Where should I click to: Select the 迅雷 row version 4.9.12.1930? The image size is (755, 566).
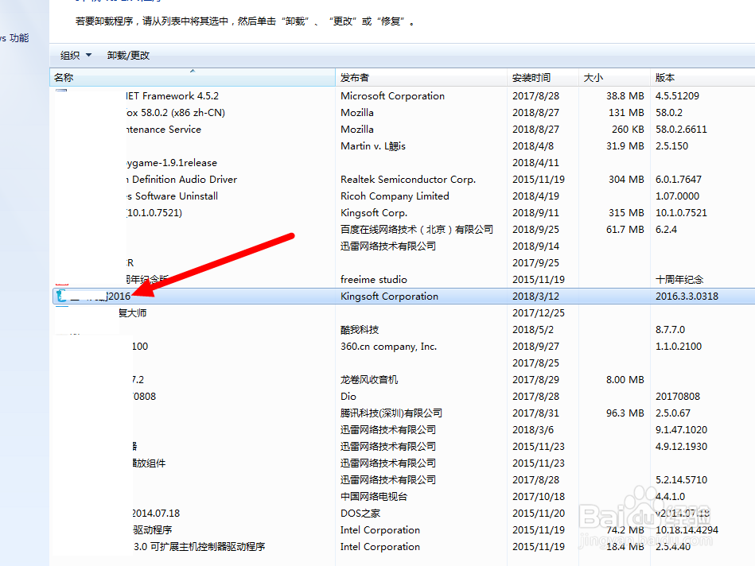[x=403, y=446]
